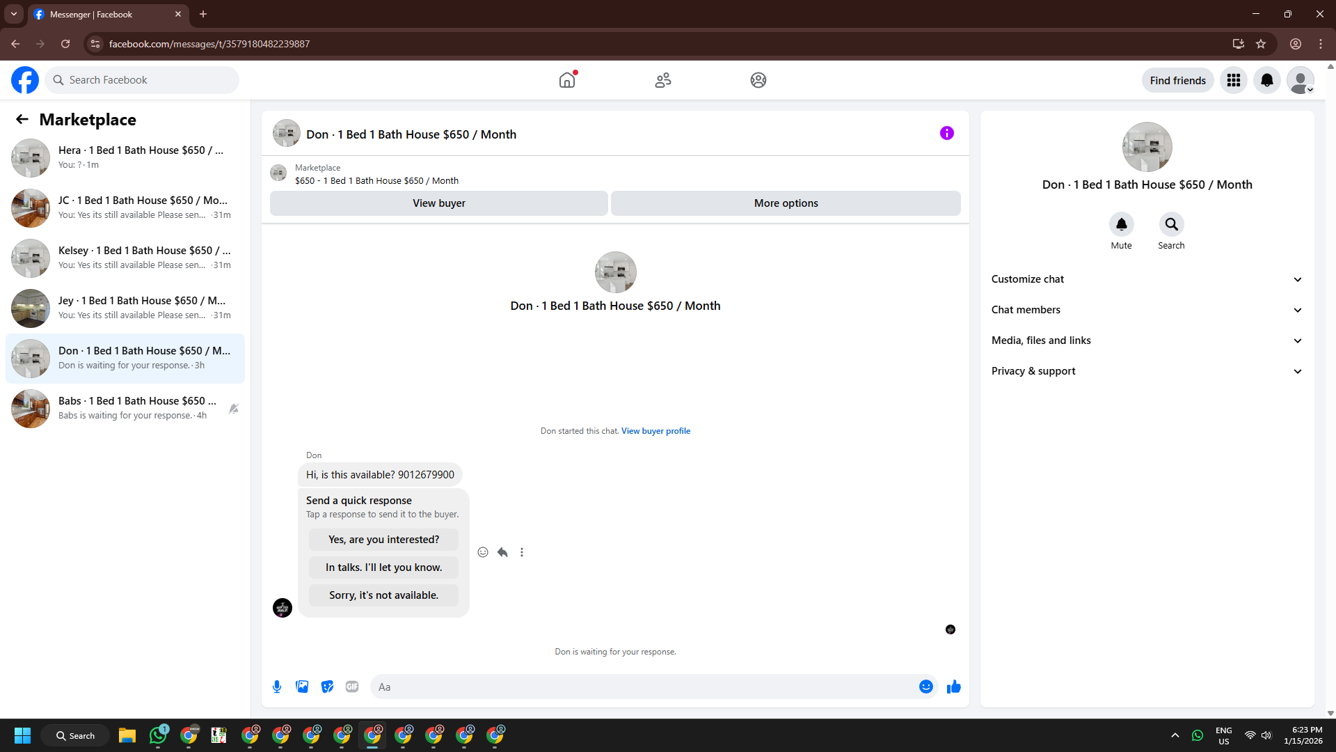The image size is (1336, 752).
Task: Open the sticker picker icon
Action: (327, 687)
